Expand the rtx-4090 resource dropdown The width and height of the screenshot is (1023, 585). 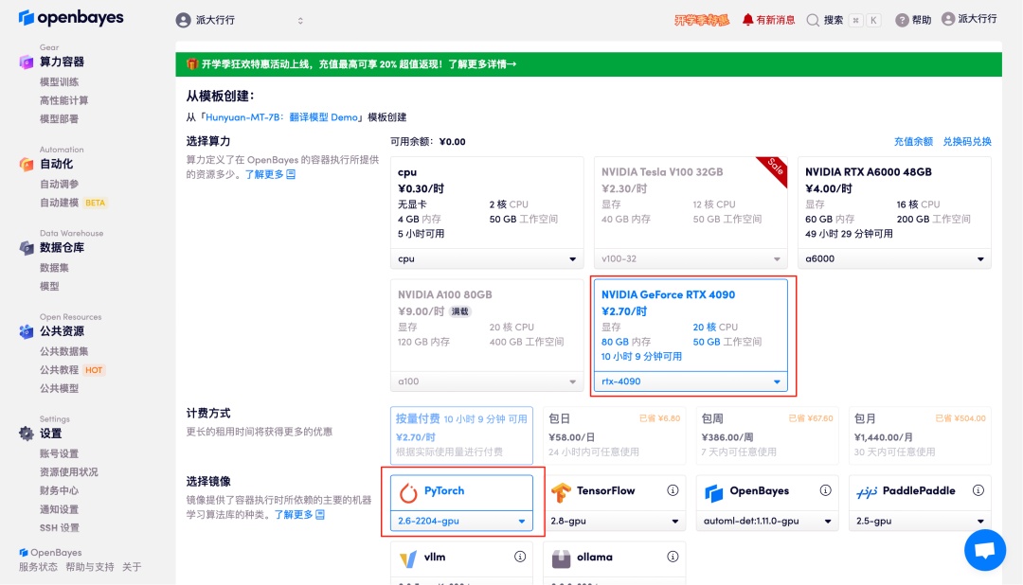(x=778, y=382)
